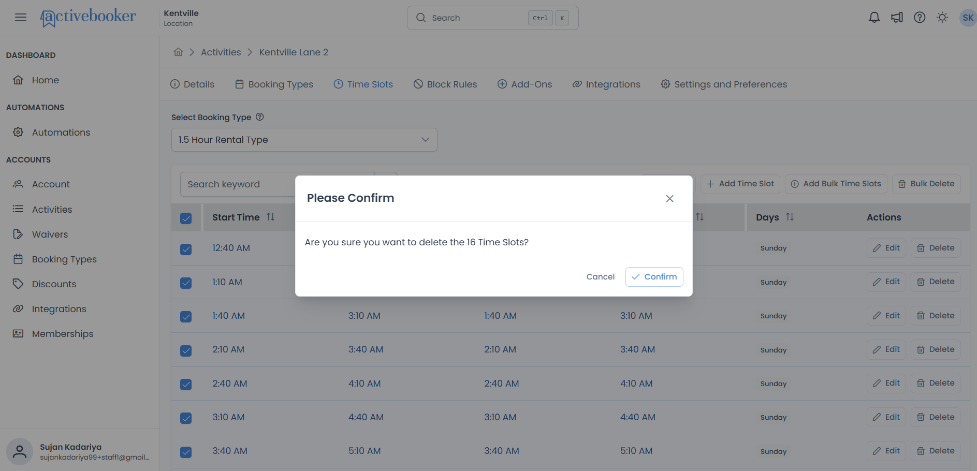Close the Please Confirm dialog
The image size is (977, 471).
pyautogui.click(x=669, y=199)
